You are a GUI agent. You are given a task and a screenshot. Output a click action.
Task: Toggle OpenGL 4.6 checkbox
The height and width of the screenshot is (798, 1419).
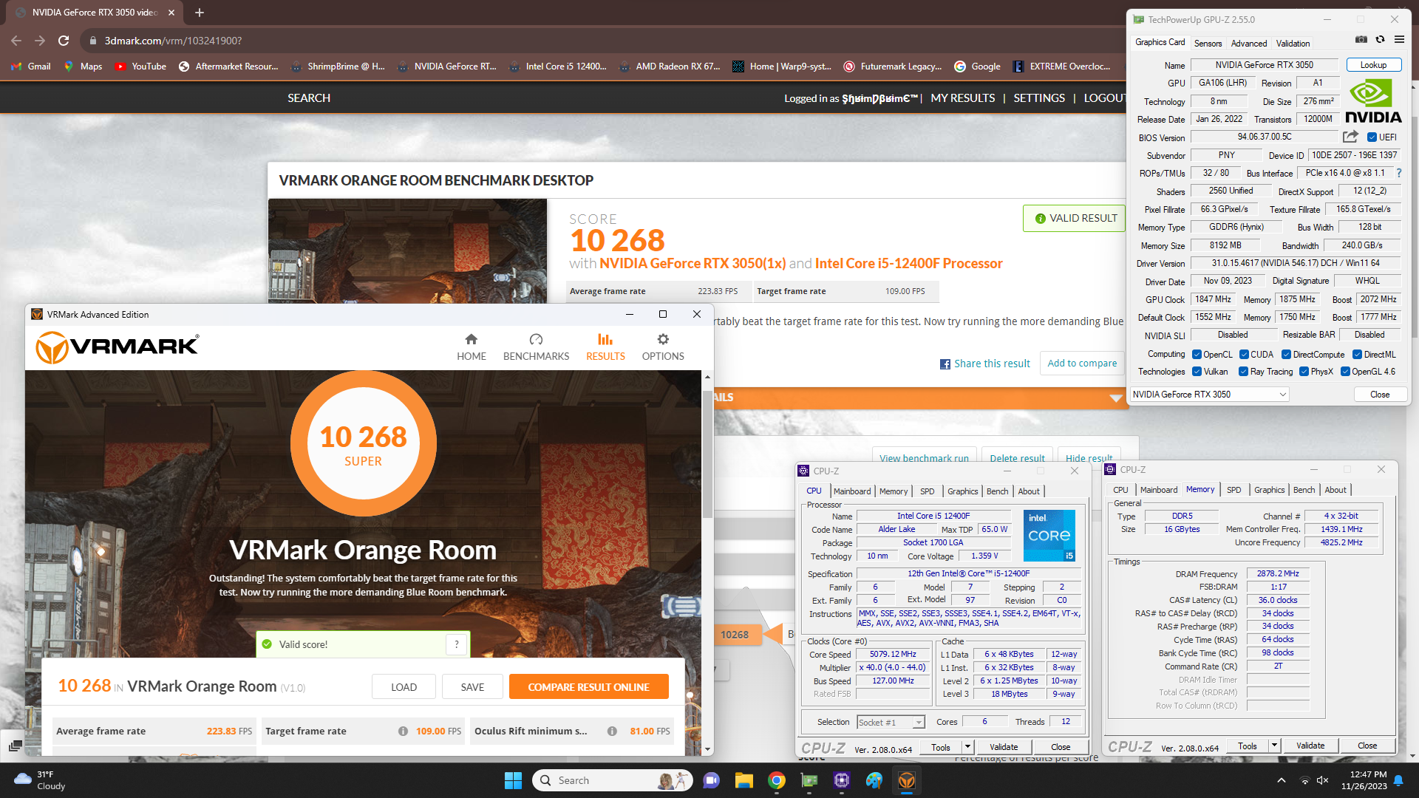point(1345,372)
